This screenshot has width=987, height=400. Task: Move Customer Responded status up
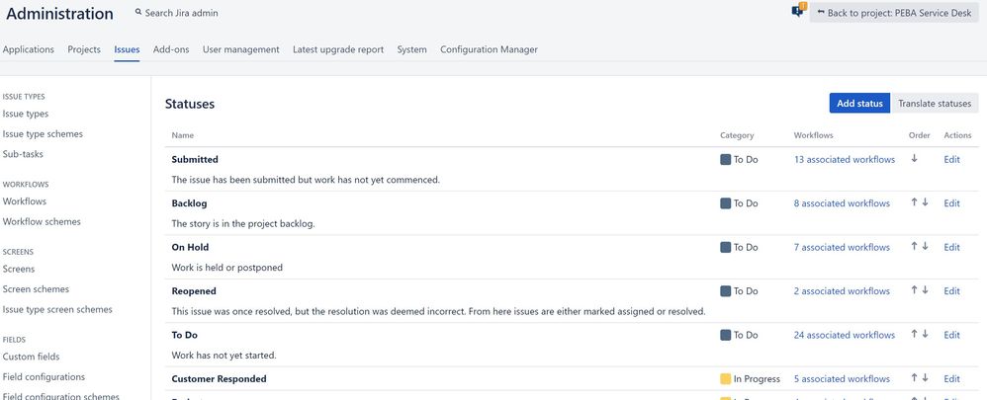[x=914, y=378]
